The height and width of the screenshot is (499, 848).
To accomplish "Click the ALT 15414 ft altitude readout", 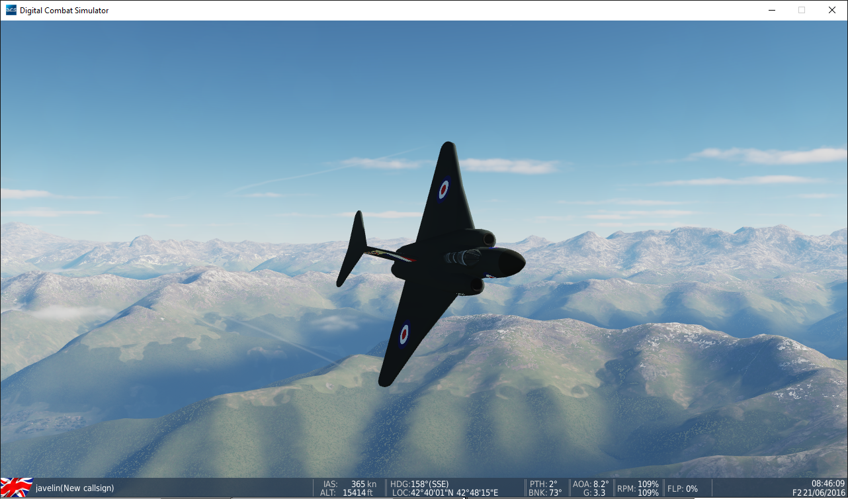I will pos(349,492).
